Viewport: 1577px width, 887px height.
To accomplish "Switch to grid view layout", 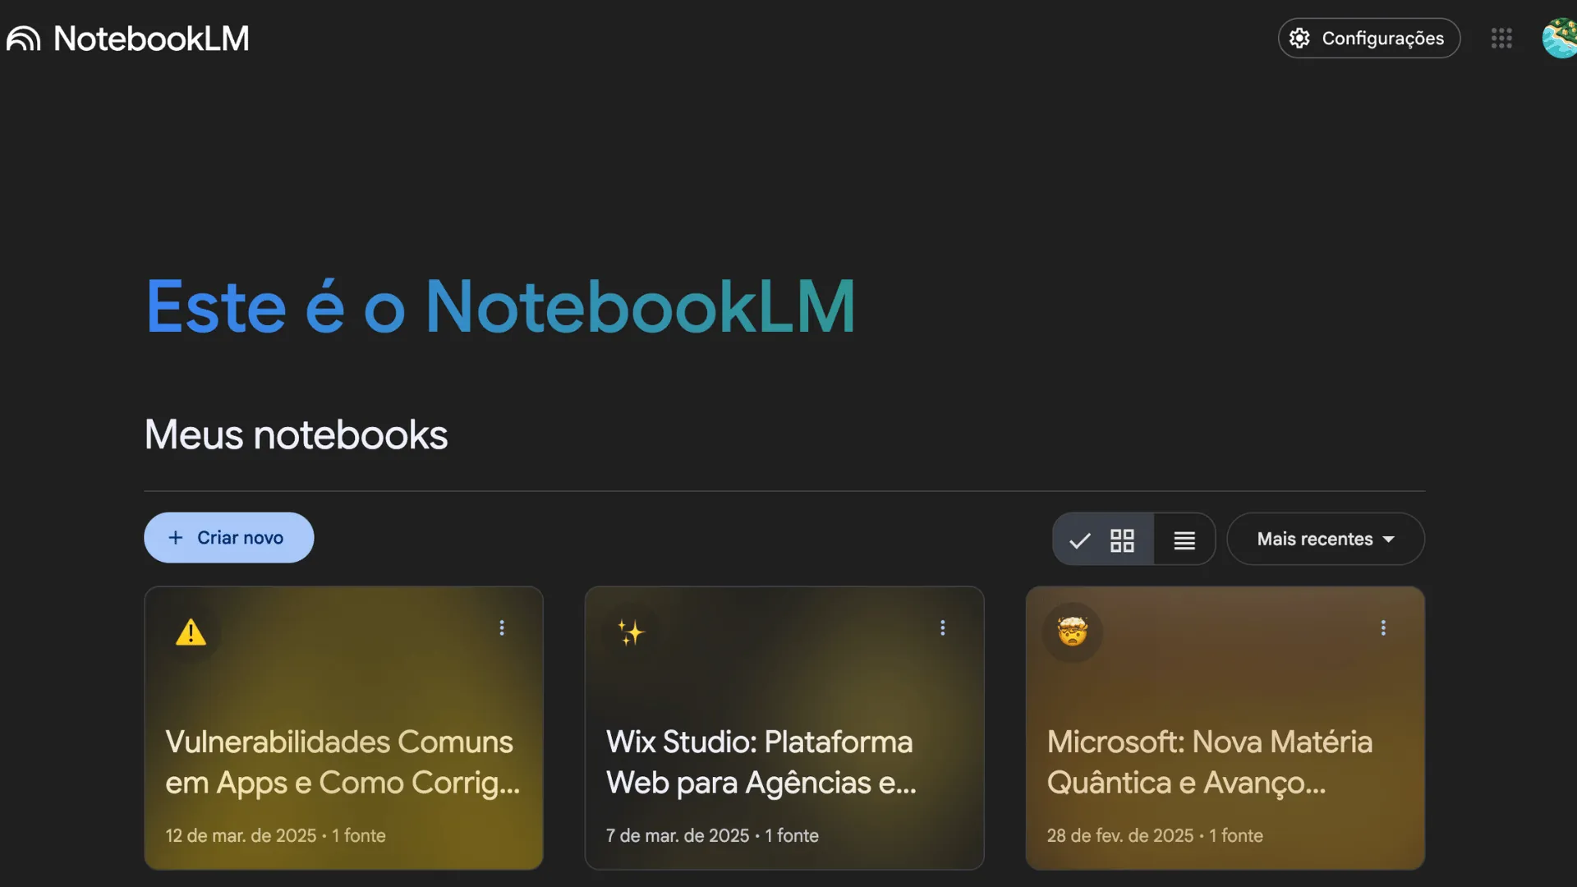I will (x=1103, y=540).
